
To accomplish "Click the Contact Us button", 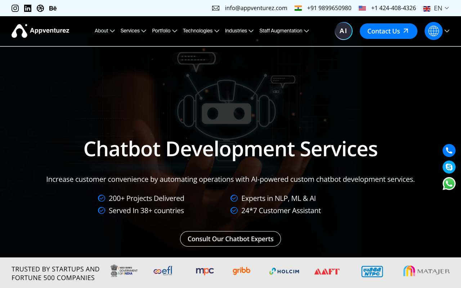I will (389, 31).
